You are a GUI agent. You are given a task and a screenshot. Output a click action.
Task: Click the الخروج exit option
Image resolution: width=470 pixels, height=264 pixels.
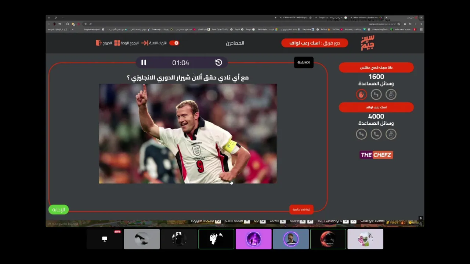tap(104, 43)
